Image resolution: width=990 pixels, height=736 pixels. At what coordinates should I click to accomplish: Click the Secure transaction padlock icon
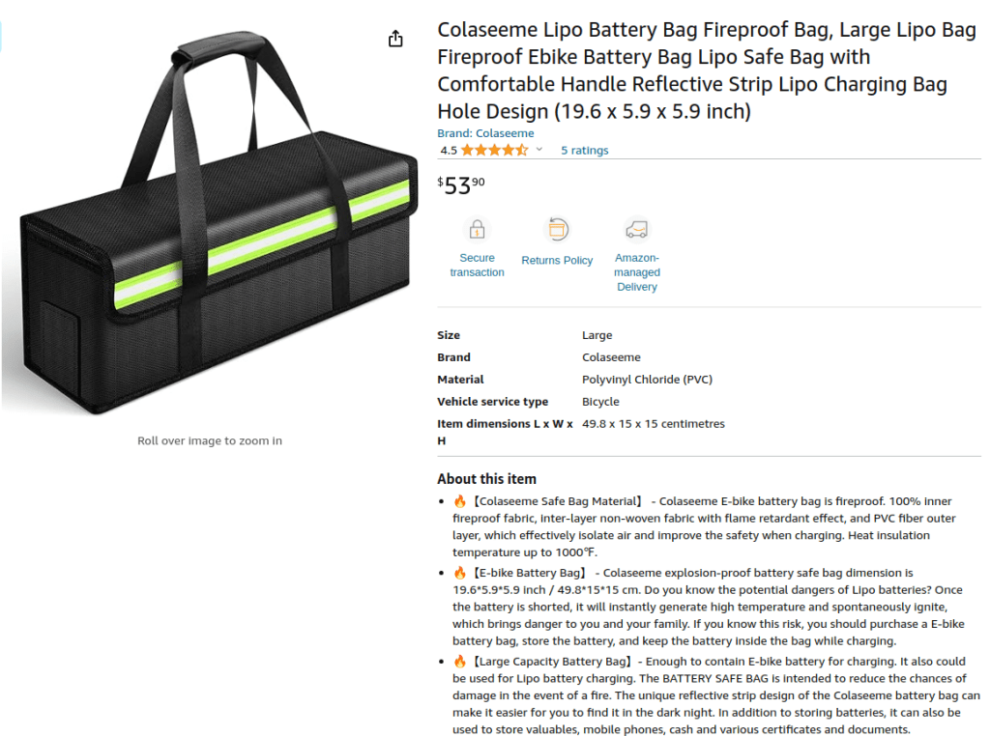[x=477, y=230]
